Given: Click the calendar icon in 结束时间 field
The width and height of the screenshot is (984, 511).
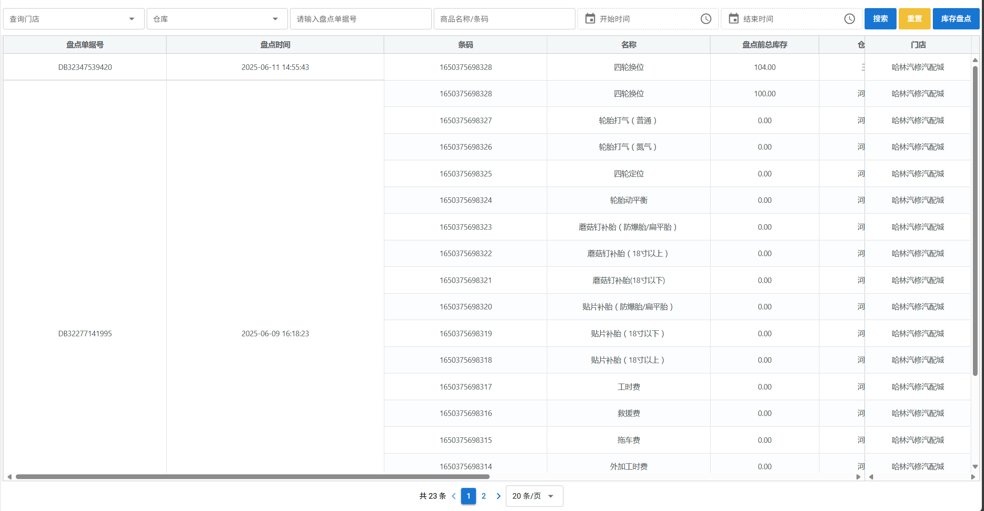Looking at the screenshot, I should (733, 19).
